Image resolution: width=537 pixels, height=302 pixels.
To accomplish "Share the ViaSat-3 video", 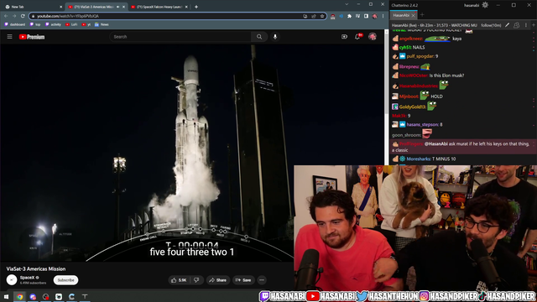I will point(218,280).
